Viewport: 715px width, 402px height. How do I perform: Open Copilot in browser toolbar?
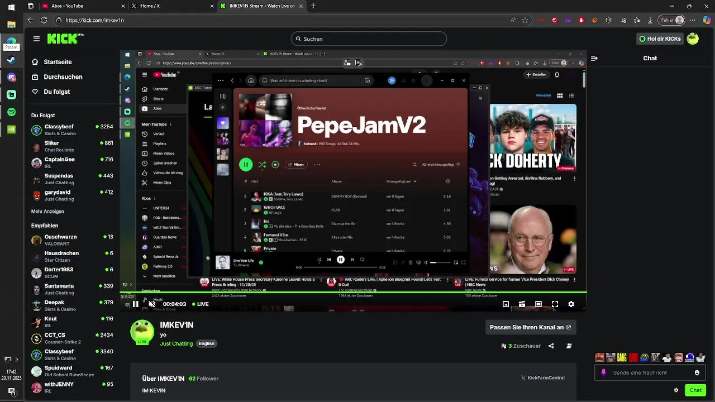(x=707, y=20)
